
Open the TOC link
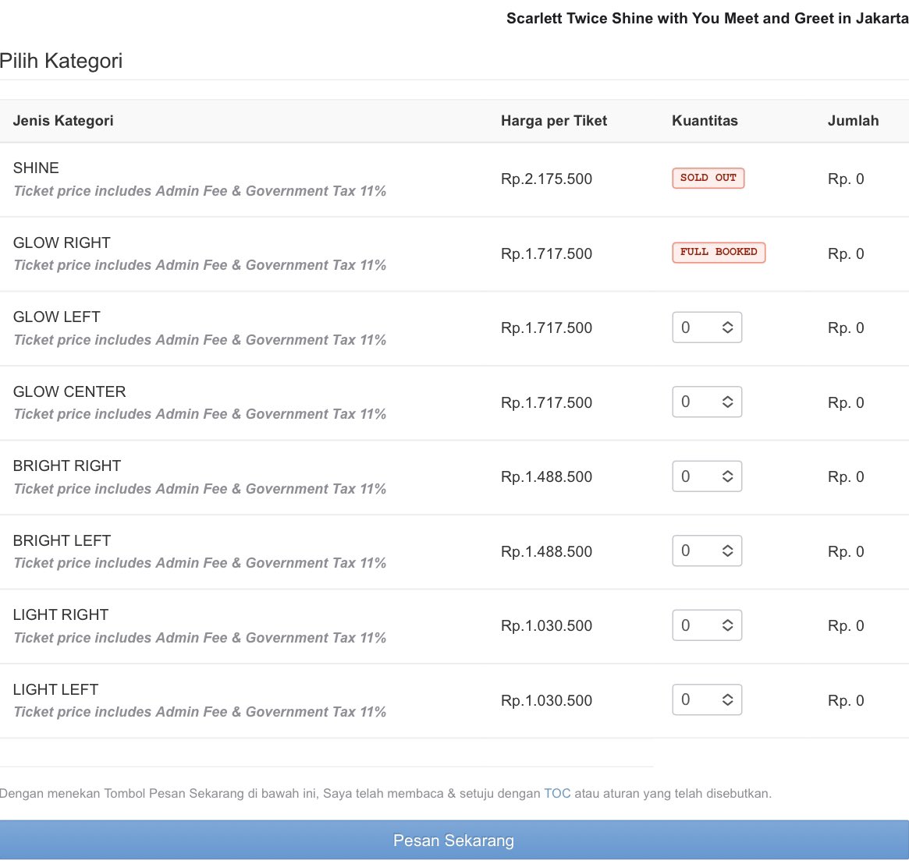557,793
